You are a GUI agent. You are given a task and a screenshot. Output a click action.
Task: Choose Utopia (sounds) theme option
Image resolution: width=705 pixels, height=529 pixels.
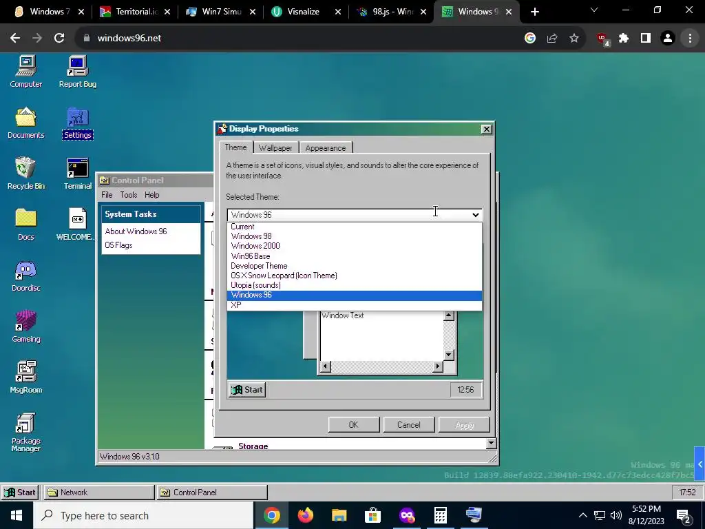tap(355, 285)
